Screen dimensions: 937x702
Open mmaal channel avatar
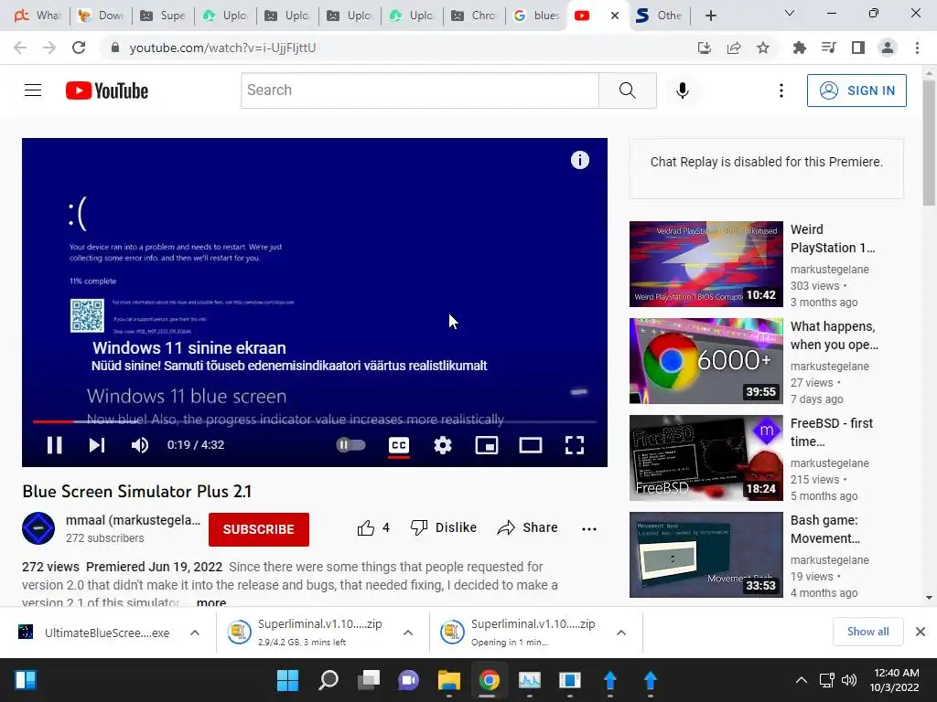click(38, 528)
